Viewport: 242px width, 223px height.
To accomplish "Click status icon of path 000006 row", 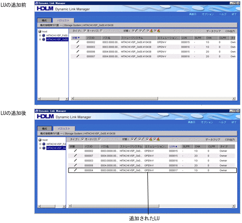I will 77,51.
